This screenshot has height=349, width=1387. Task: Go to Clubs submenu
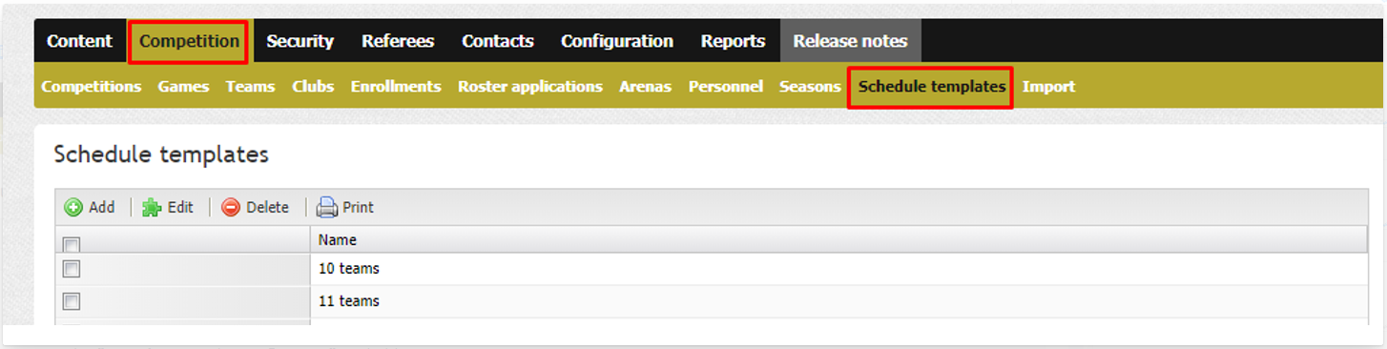[313, 86]
